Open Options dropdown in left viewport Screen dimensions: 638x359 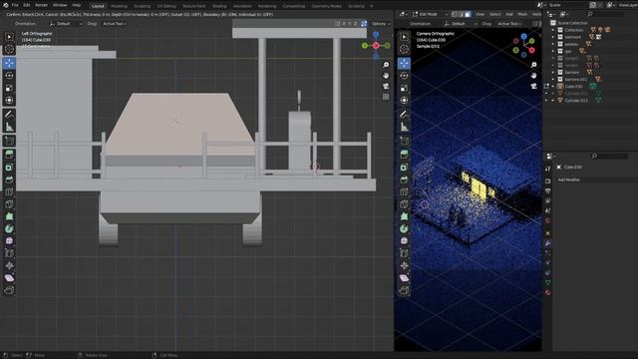tap(381, 24)
